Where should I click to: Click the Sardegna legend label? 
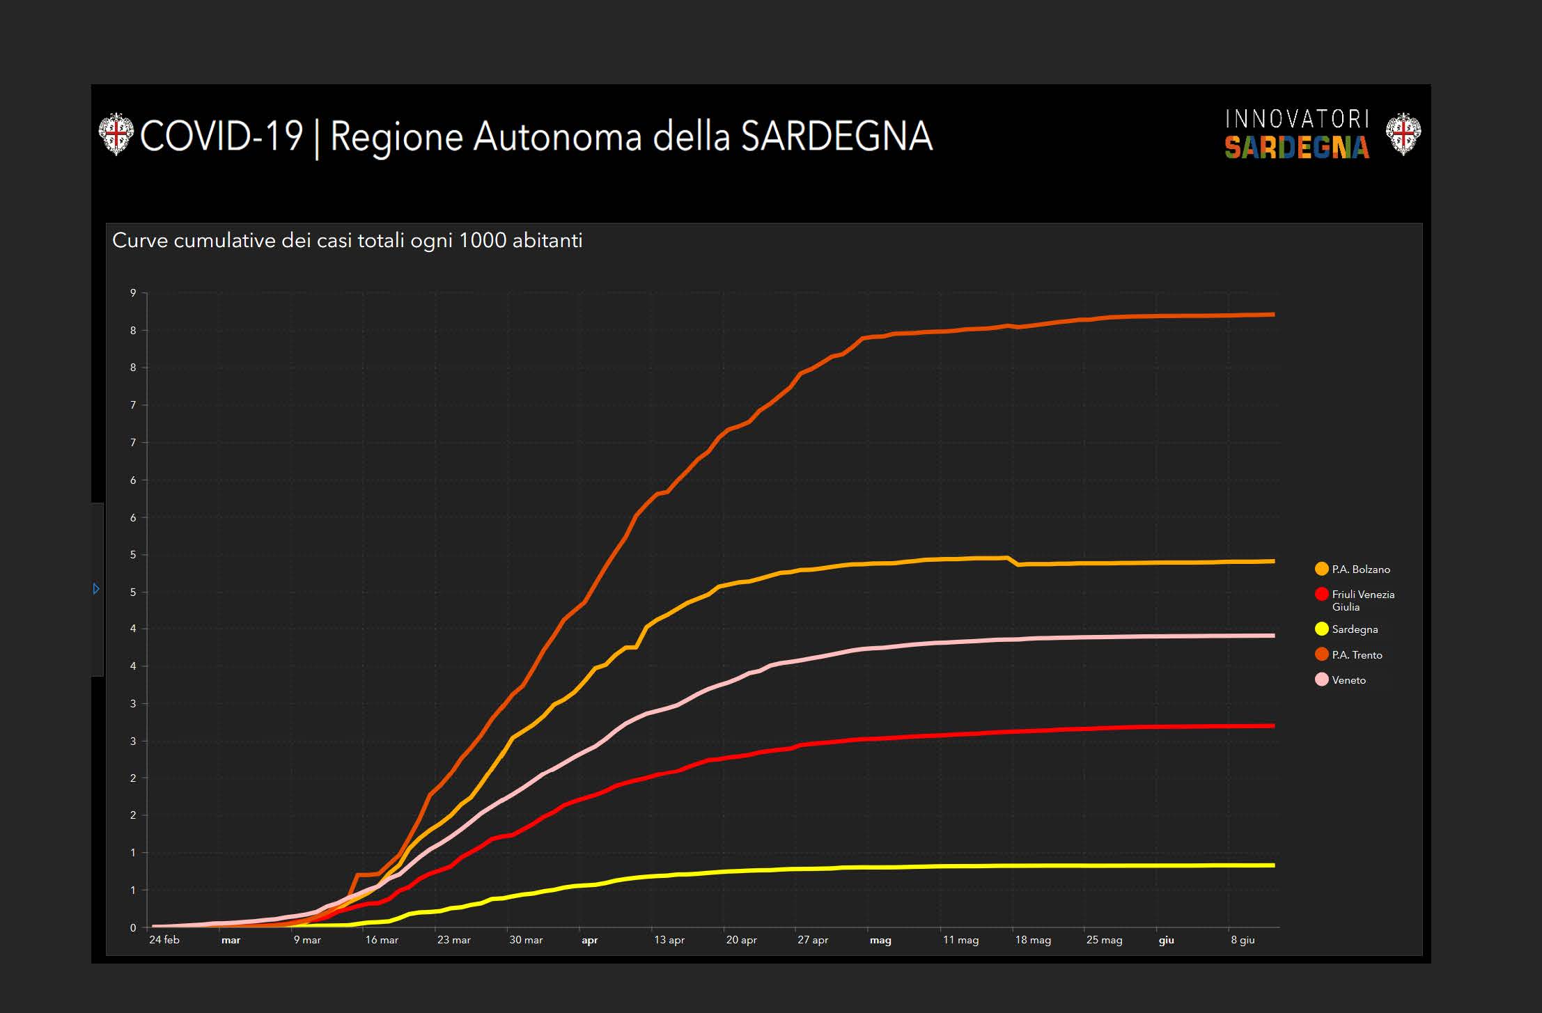(x=1355, y=629)
